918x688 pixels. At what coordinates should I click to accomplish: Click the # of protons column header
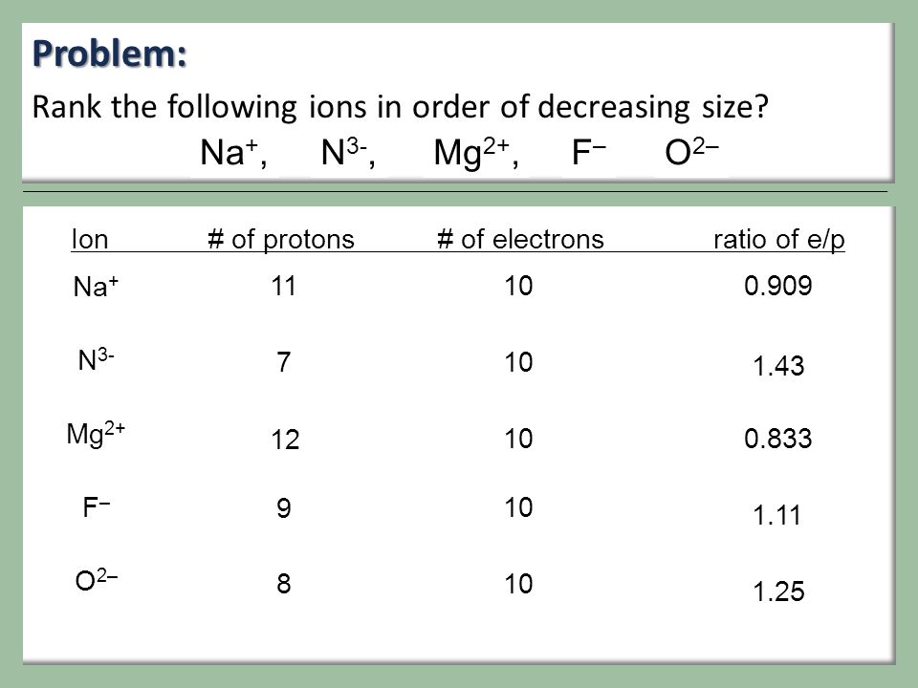tap(281, 239)
